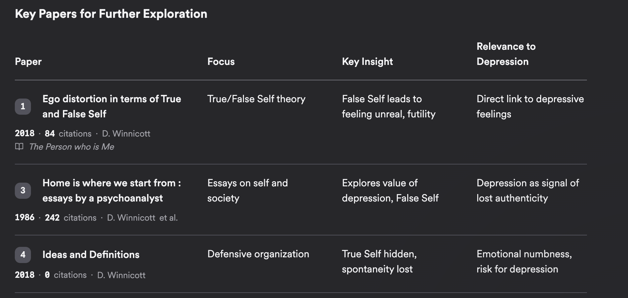Click the 84 citations count
628x298 pixels.
(x=68, y=134)
